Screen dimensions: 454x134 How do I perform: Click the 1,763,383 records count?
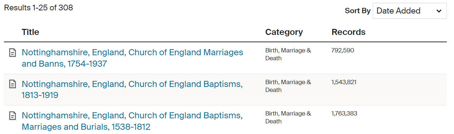[x=344, y=114]
